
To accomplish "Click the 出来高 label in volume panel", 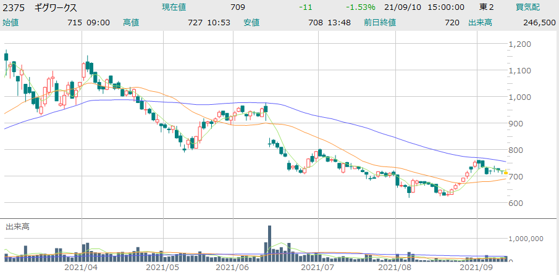I will tap(18, 227).
